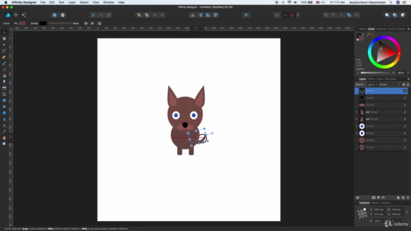Select the Corner tool
This screenshot has width=411, height=231.
[x=4, y=51]
